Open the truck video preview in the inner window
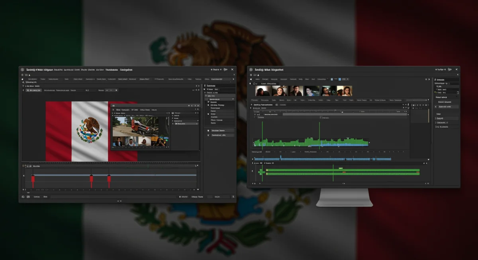The width and height of the screenshot is (478, 260). coord(135,126)
